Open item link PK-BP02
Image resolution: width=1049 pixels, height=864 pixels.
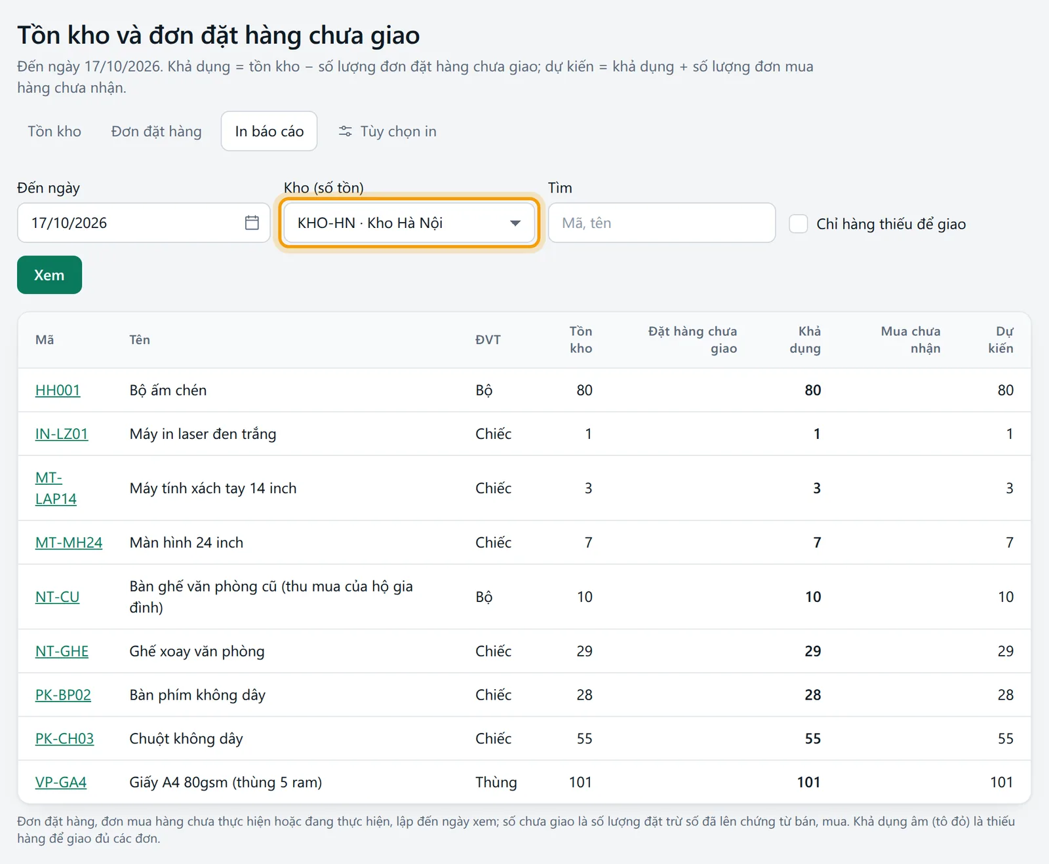coord(63,695)
